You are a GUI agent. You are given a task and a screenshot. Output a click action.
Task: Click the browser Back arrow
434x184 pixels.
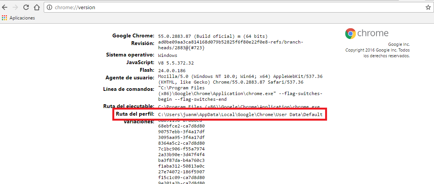5,7
